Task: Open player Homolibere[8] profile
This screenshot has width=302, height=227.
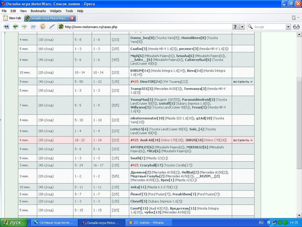Action: [x=194, y=38]
